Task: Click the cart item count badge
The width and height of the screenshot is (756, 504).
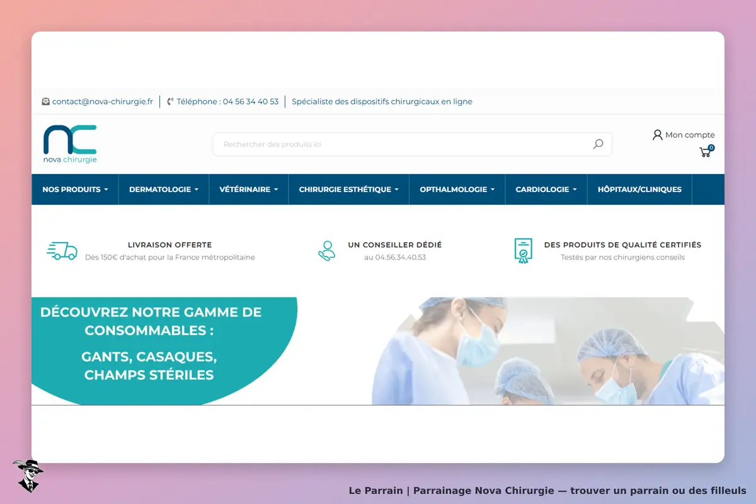Action: (711, 147)
